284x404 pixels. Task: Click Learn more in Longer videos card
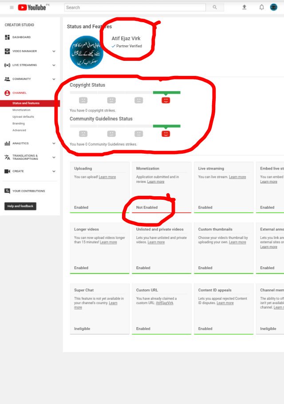[x=108, y=242]
